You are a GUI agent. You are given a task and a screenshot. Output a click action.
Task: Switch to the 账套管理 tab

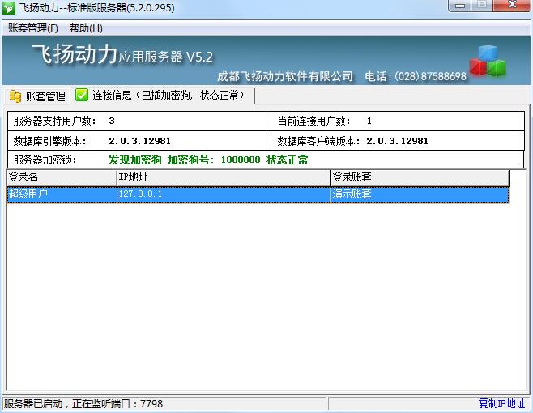(x=36, y=96)
